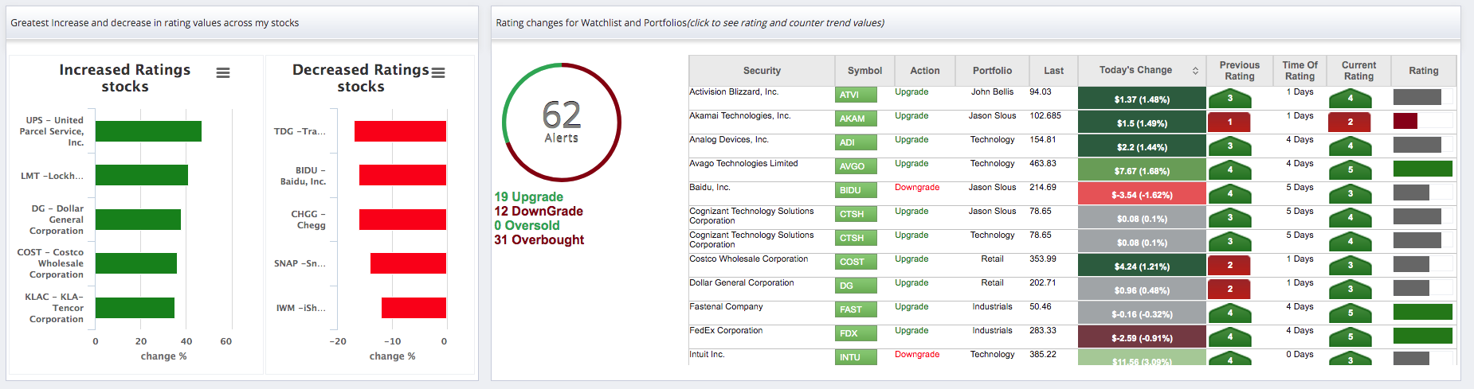Sort table by Security column header
The height and width of the screenshot is (389, 1474).
762,71
